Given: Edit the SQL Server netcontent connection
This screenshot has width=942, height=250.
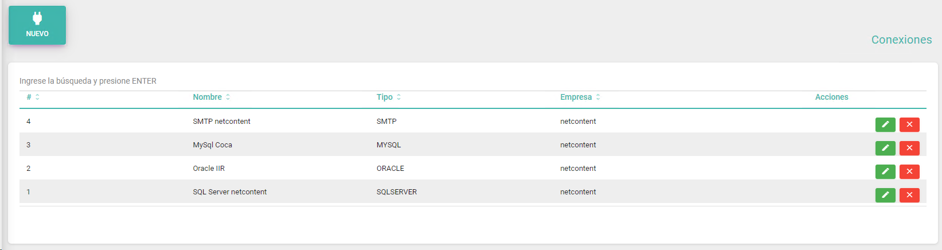Looking at the screenshot, I should (x=885, y=195).
